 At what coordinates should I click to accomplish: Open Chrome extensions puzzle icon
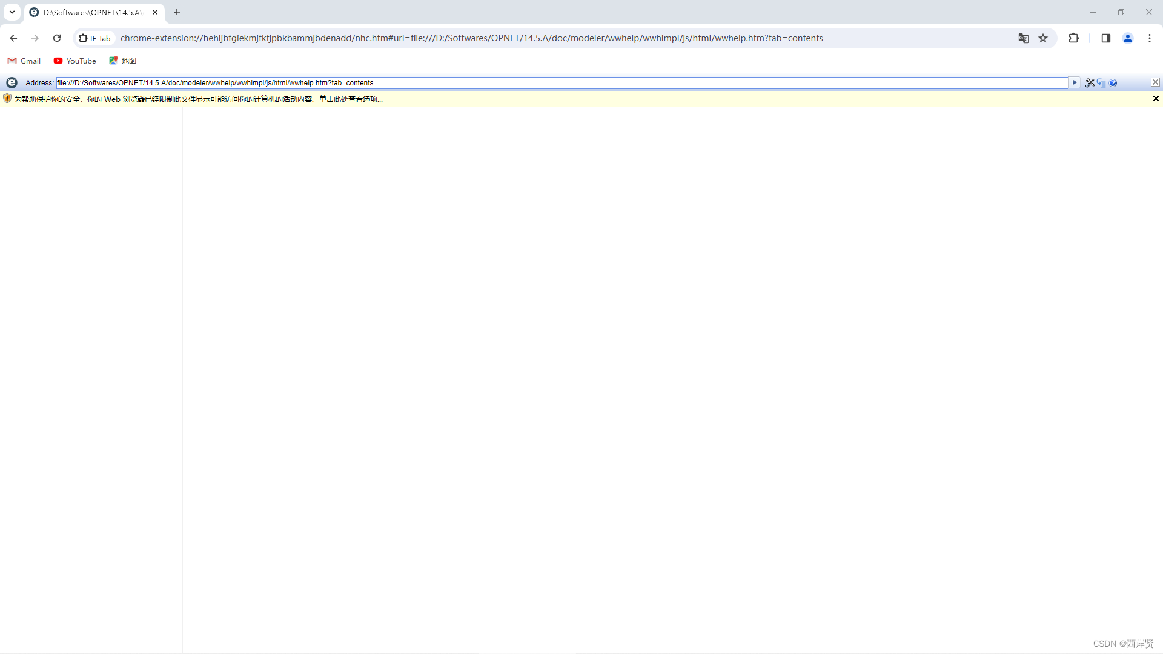(1073, 38)
